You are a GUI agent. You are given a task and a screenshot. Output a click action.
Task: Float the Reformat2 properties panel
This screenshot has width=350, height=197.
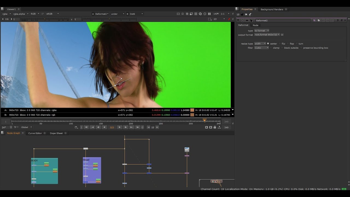pyautogui.click(x=342, y=21)
